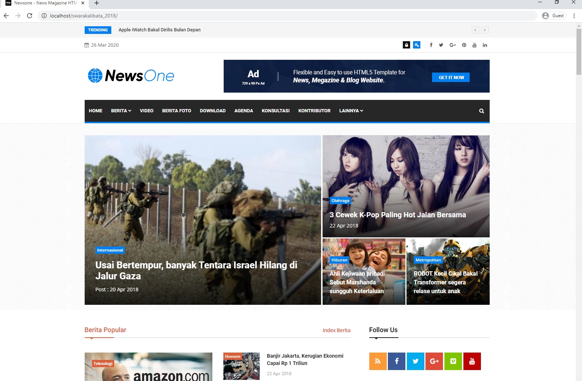Click the orange RSS feed button

pyautogui.click(x=378, y=361)
